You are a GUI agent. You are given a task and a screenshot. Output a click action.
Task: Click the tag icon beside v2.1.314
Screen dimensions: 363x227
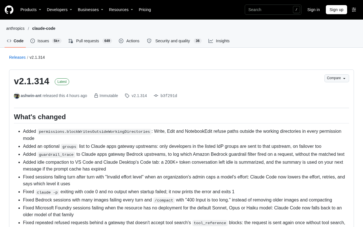tap(127, 96)
